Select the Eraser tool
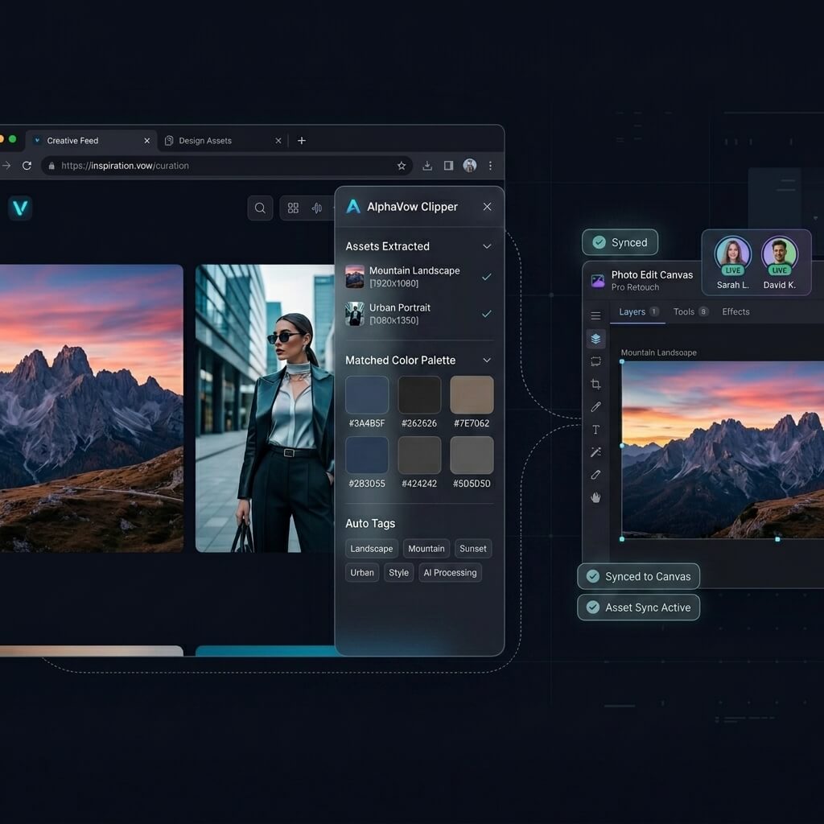The image size is (824, 824). point(595,475)
